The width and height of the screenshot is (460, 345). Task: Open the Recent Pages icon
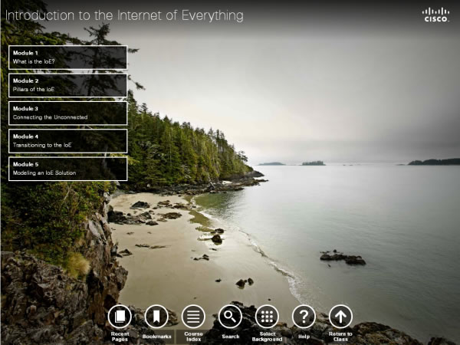120,316
